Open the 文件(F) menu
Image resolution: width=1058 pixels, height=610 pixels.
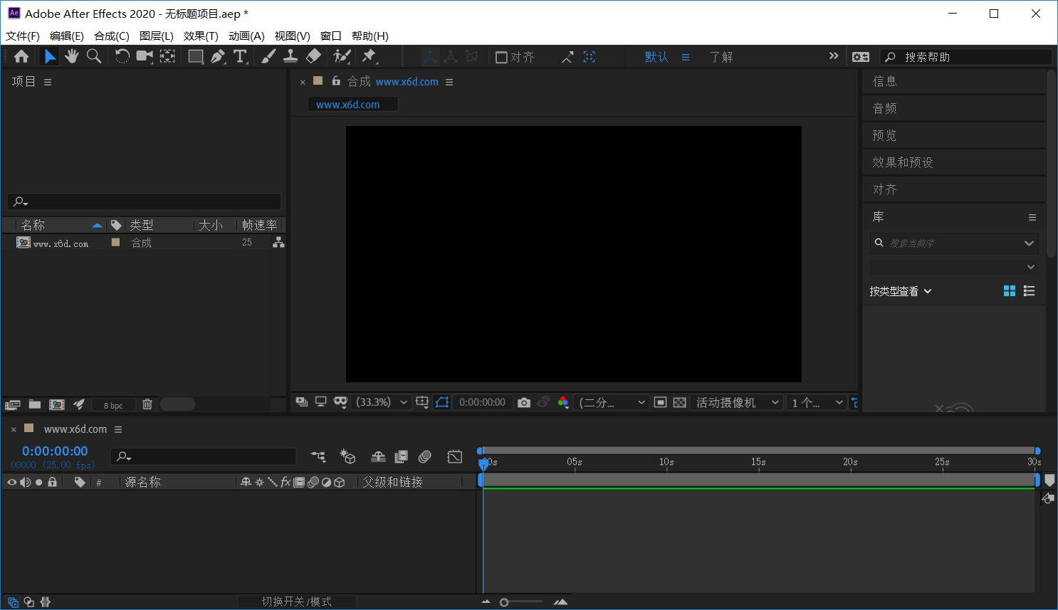(23, 36)
